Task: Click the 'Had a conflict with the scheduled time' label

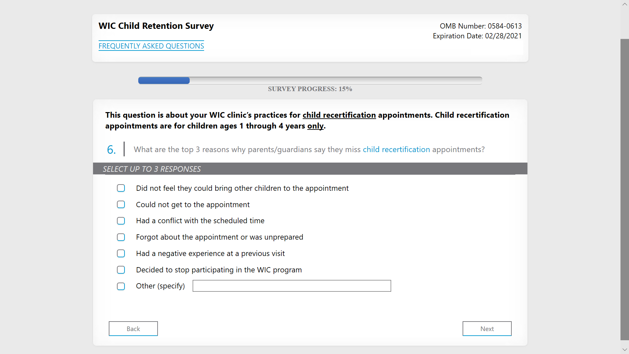Action: point(200,221)
